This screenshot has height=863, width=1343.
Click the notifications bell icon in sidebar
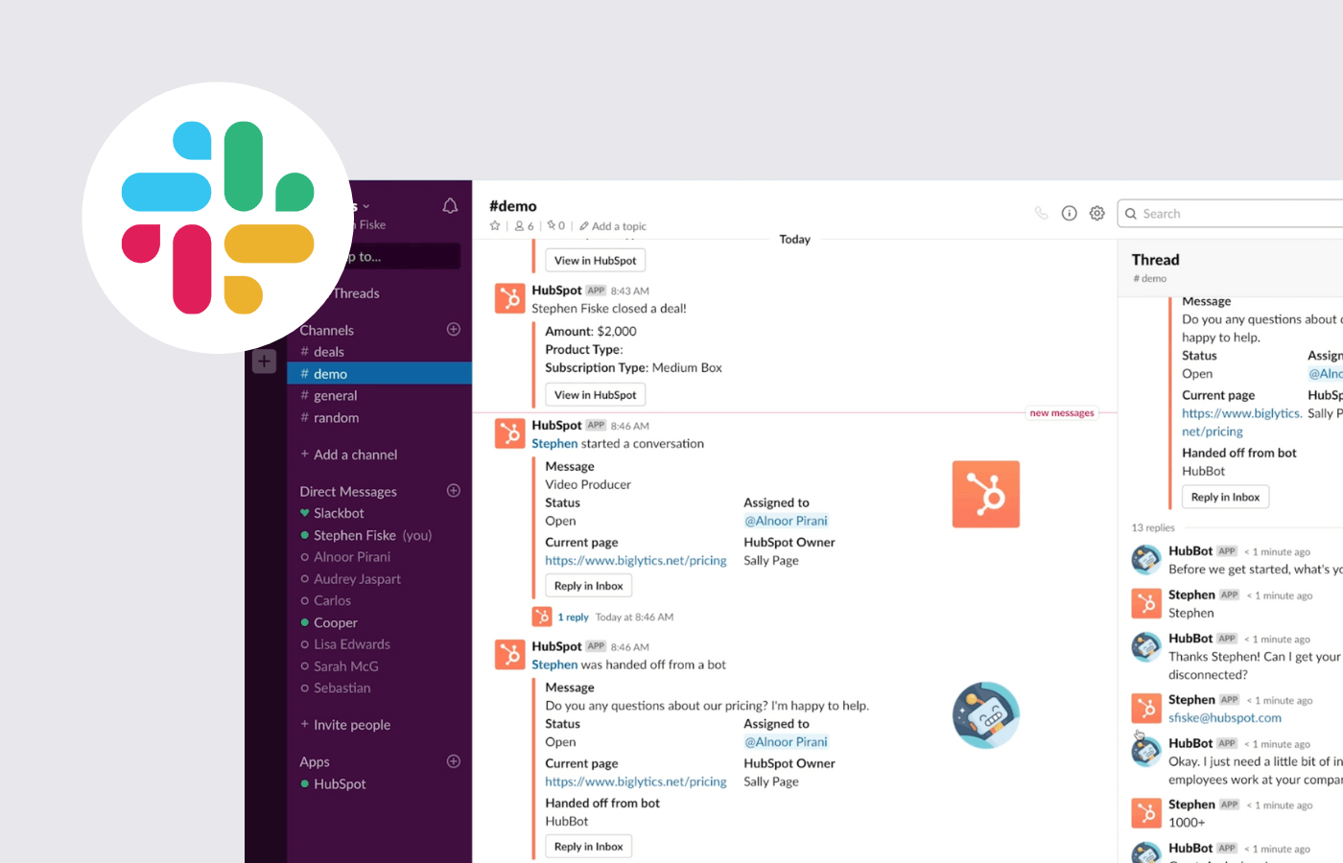click(x=450, y=206)
